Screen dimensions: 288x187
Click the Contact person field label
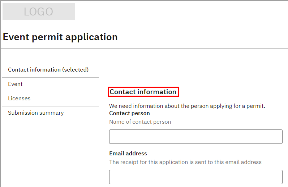click(129, 113)
